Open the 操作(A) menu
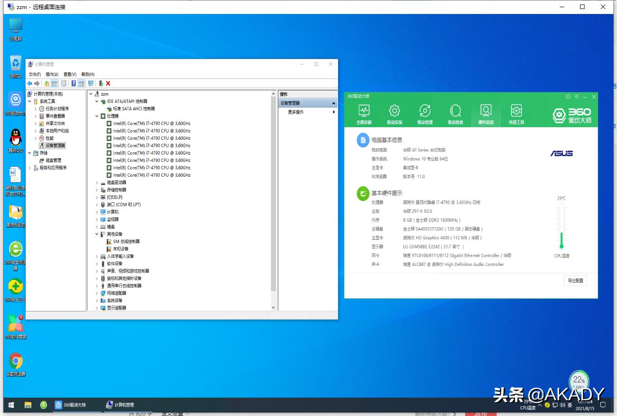The image size is (617, 416). [52, 74]
